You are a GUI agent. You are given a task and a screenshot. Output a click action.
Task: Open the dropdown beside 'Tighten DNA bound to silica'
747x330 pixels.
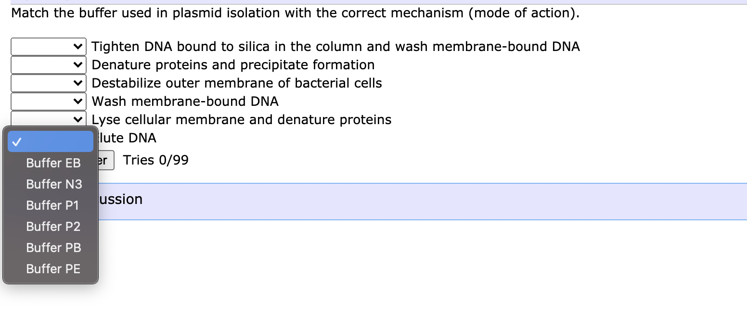[48, 46]
